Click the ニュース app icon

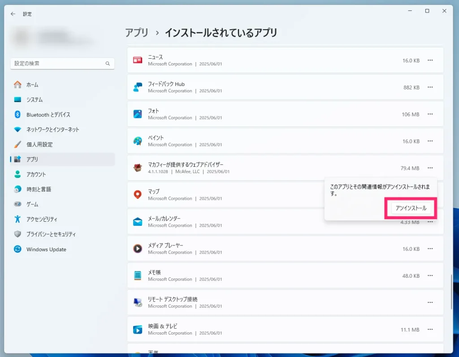(138, 60)
